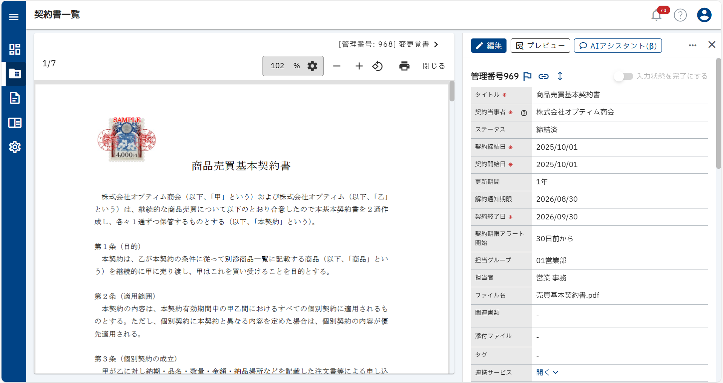Screen dimensions: 723x383
Task: Click the 編集 edit button
Action: pyautogui.click(x=488, y=45)
